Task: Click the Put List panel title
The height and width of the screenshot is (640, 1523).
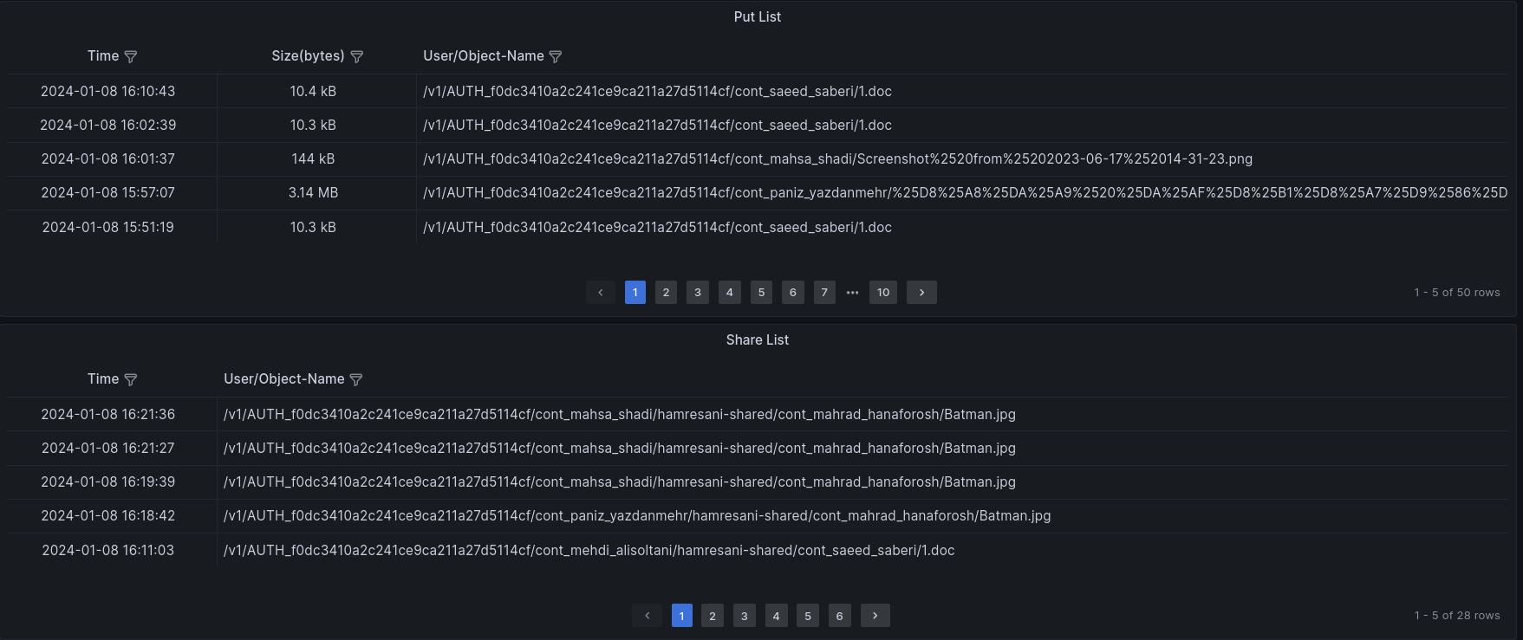Action: [757, 17]
